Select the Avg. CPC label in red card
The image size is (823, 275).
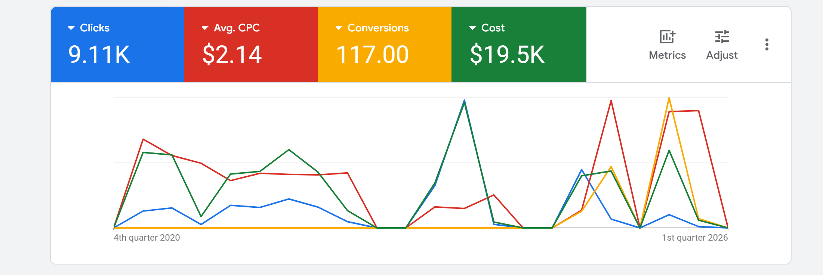[237, 28]
